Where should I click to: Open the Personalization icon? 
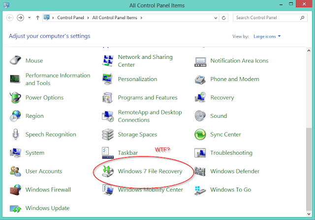pos(107,79)
